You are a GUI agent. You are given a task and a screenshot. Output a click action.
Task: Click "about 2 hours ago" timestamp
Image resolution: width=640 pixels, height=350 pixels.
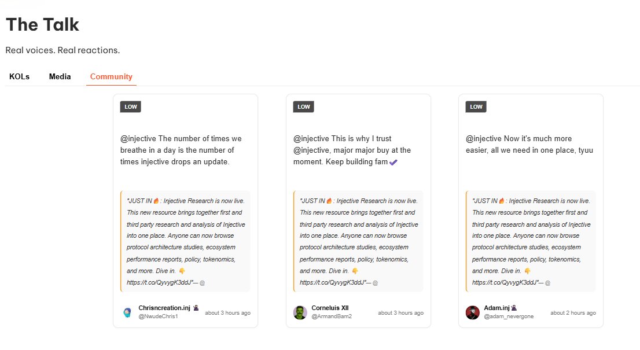pyautogui.click(x=573, y=313)
